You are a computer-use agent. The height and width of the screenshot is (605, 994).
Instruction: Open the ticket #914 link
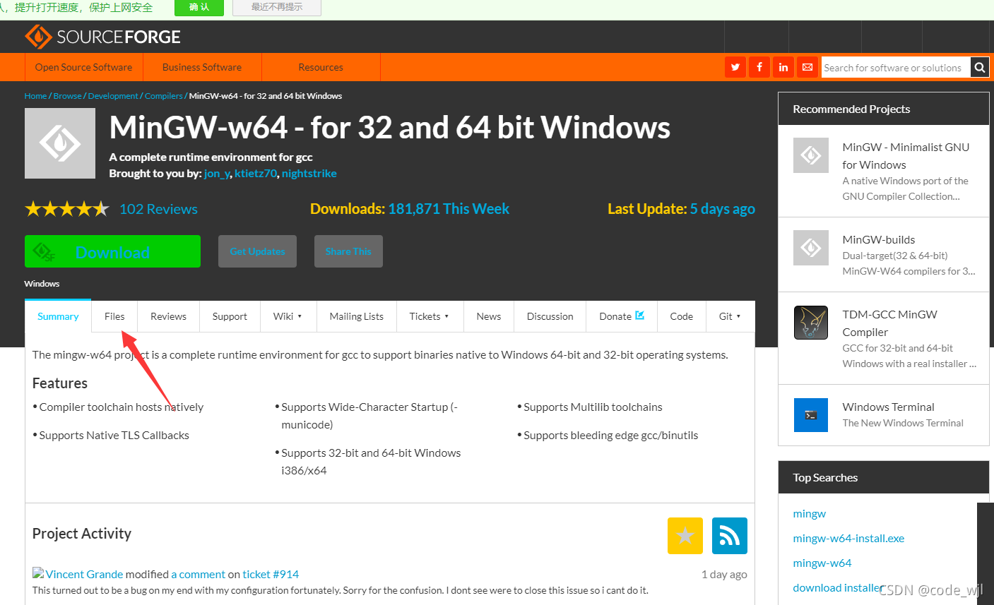271,574
